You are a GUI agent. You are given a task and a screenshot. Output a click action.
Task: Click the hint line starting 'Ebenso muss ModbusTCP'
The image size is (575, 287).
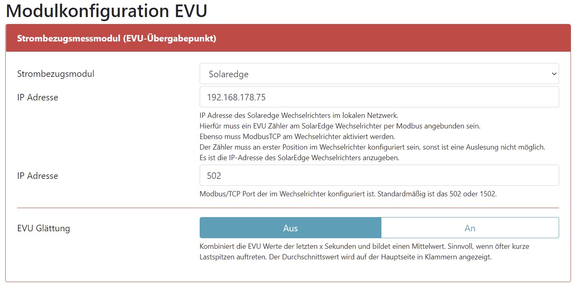[x=297, y=137]
